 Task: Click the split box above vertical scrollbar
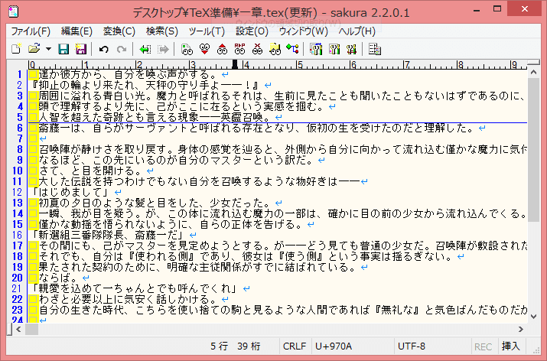(x=533, y=62)
